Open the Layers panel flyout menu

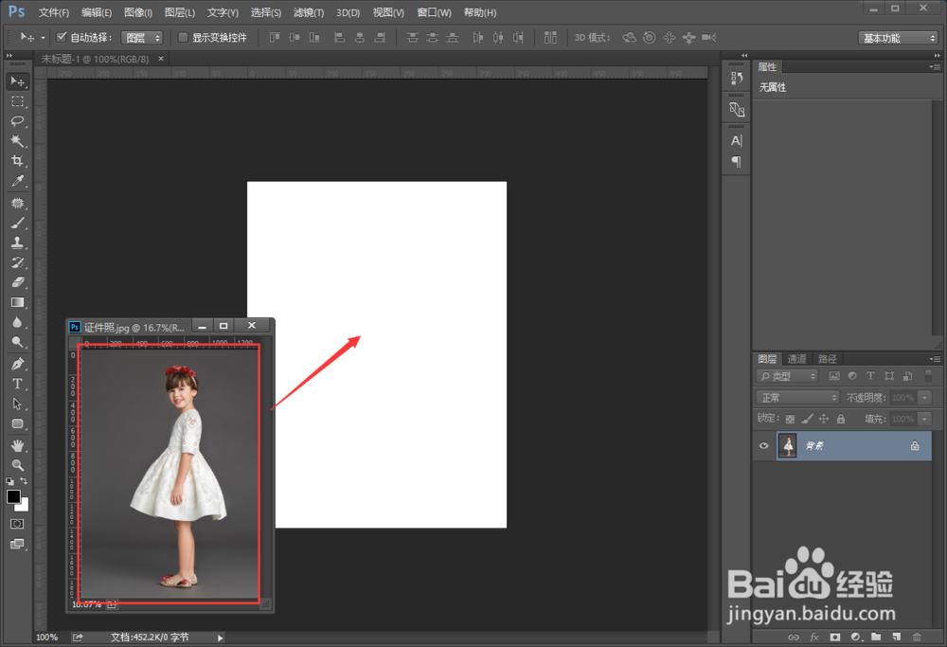[935, 359]
